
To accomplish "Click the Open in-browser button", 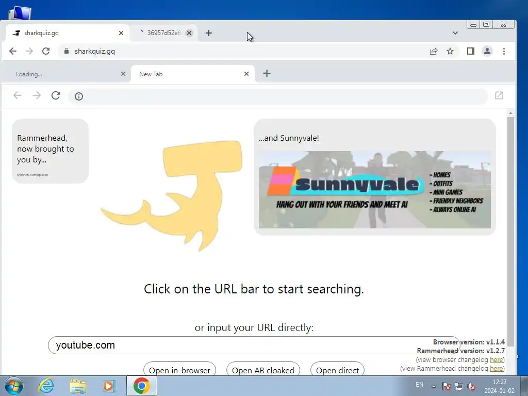I will click(179, 370).
